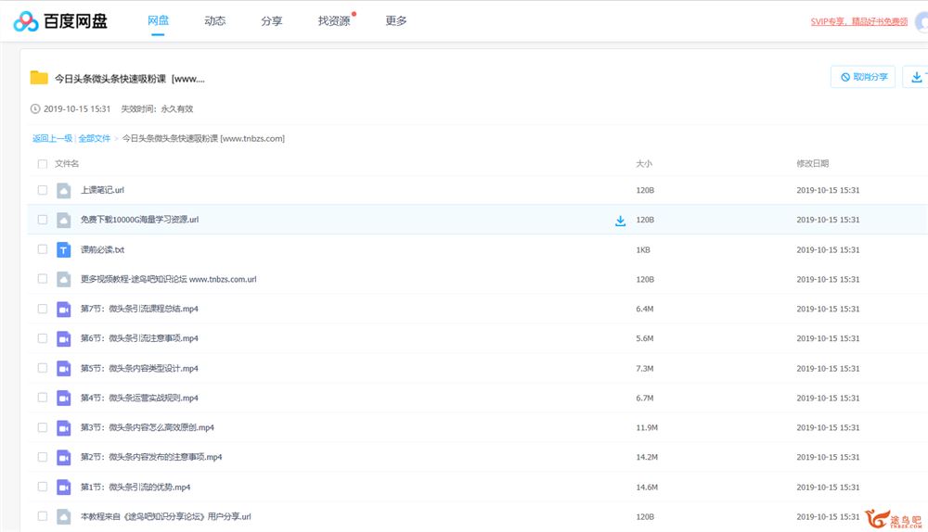Click video icon of 第5节 mp4
This screenshot has width=928, height=532.
(63, 368)
